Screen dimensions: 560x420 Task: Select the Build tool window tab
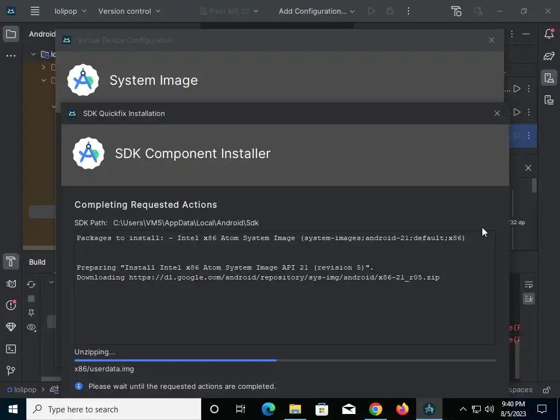coord(37,262)
